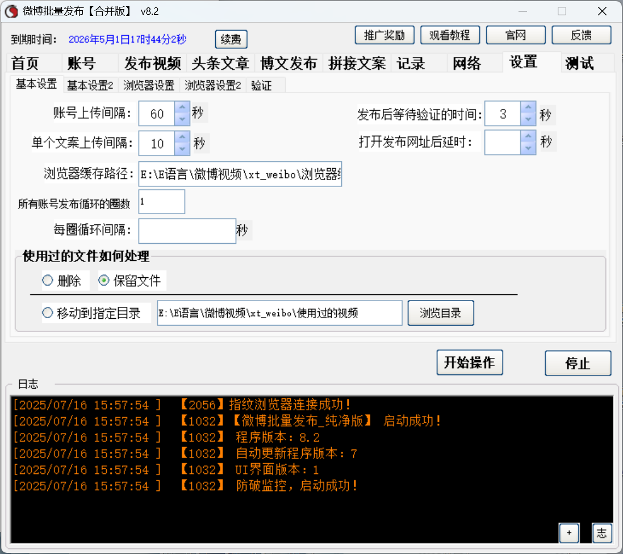Click log line 自动更新程序版本：7
Screen dimensions: 623x554
click(x=296, y=453)
